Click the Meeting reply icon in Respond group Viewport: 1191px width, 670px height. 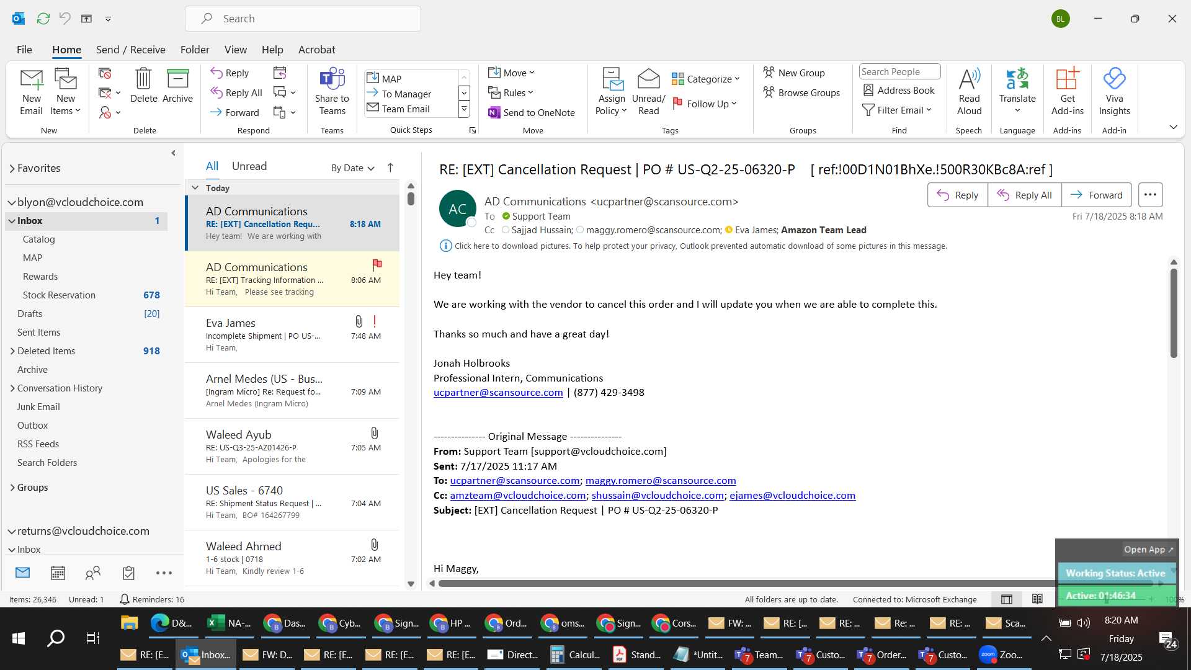pyautogui.click(x=280, y=73)
